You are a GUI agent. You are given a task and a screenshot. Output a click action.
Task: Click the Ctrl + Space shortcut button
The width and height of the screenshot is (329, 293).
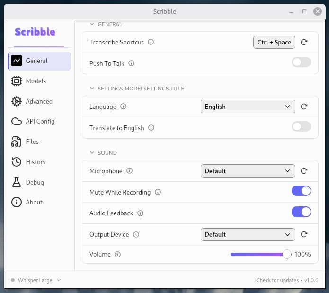tap(274, 42)
